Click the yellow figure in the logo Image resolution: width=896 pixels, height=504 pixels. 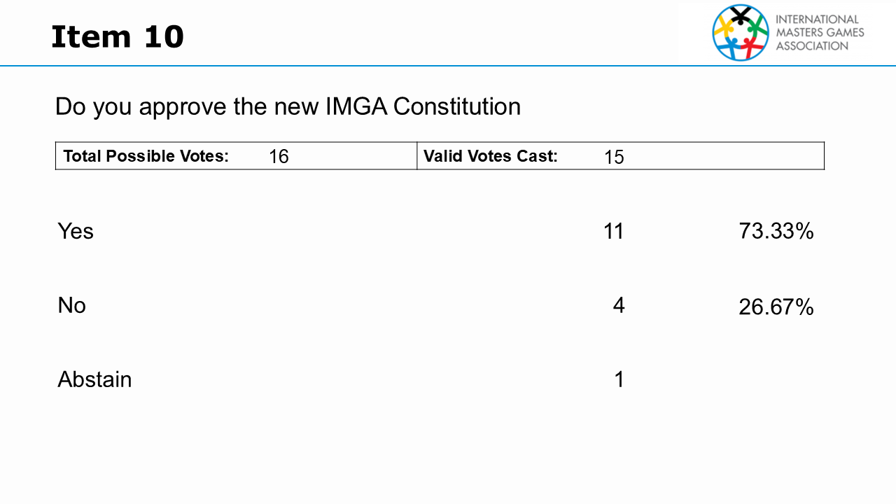coord(723,27)
